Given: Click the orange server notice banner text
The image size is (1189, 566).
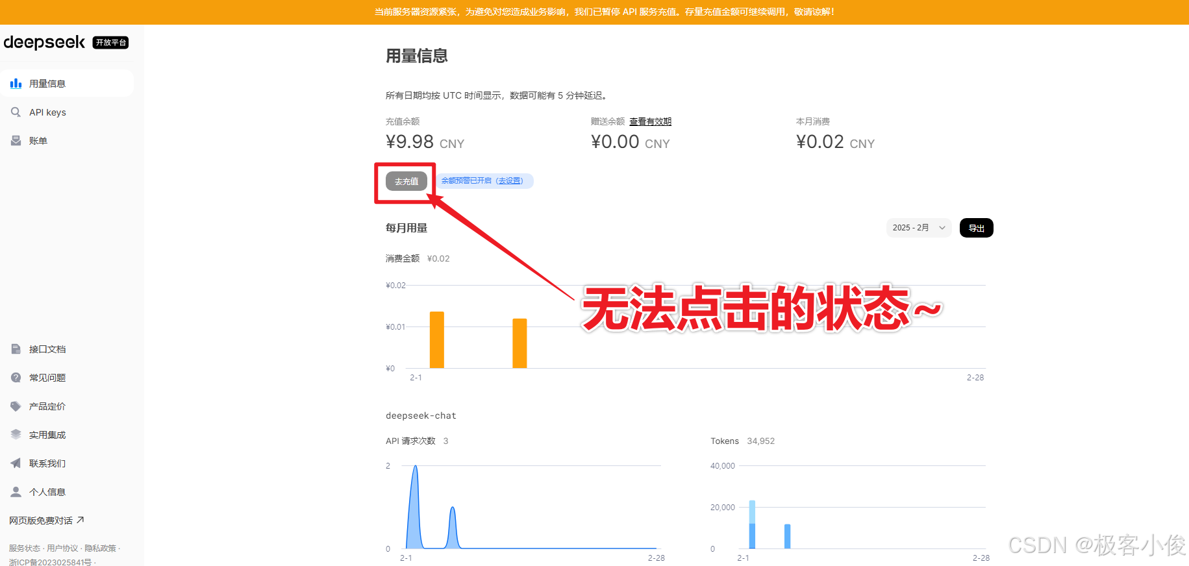Looking at the screenshot, I should tap(604, 12).
